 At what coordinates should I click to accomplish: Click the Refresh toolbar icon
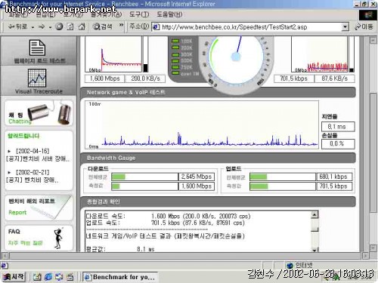pos(70,26)
